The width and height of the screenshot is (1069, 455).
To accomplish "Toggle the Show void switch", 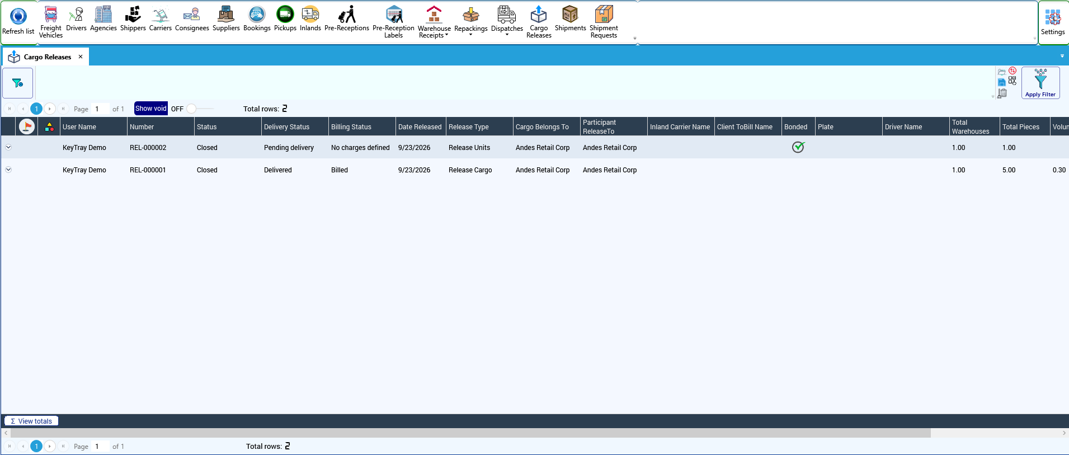I will point(199,109).
